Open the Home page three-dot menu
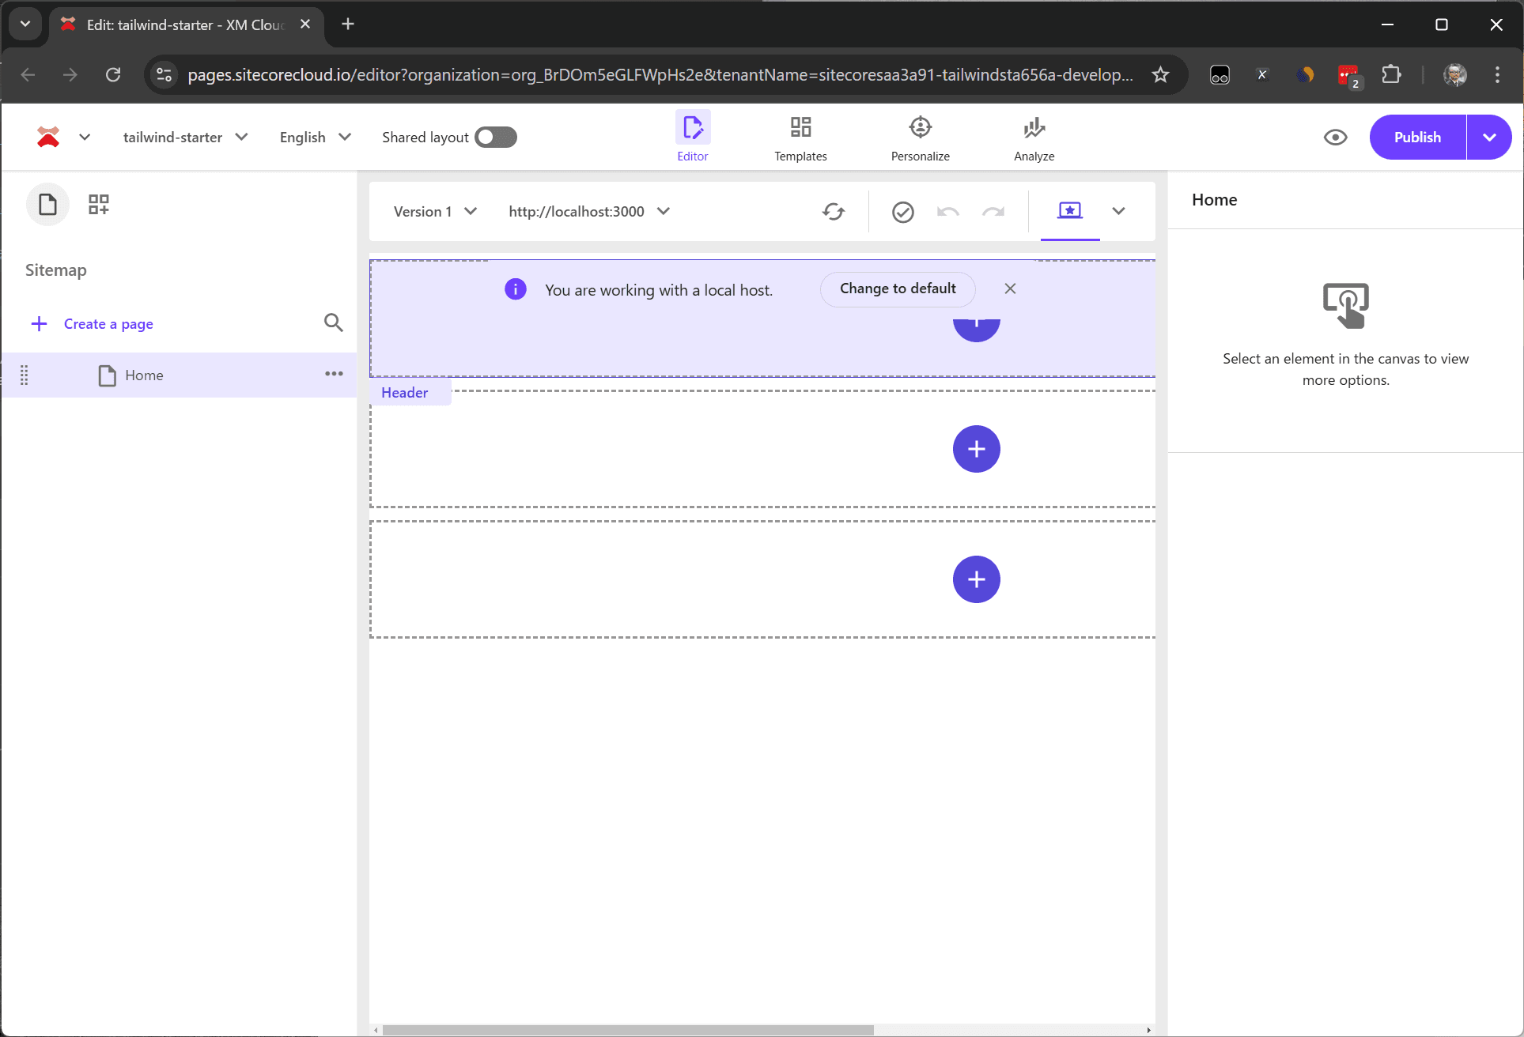Screen dimensions: 1524x1037 point(334,374)
